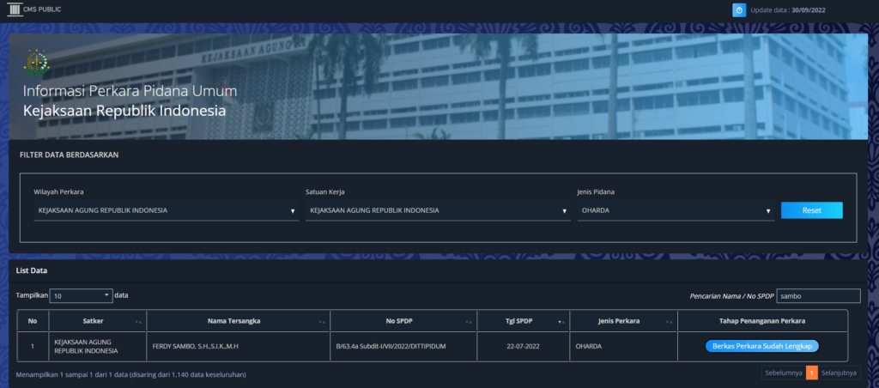Click the Berkas Perkara Sudah Lengkap button
The height and width of the screenshot is (388, 879).
761,346
